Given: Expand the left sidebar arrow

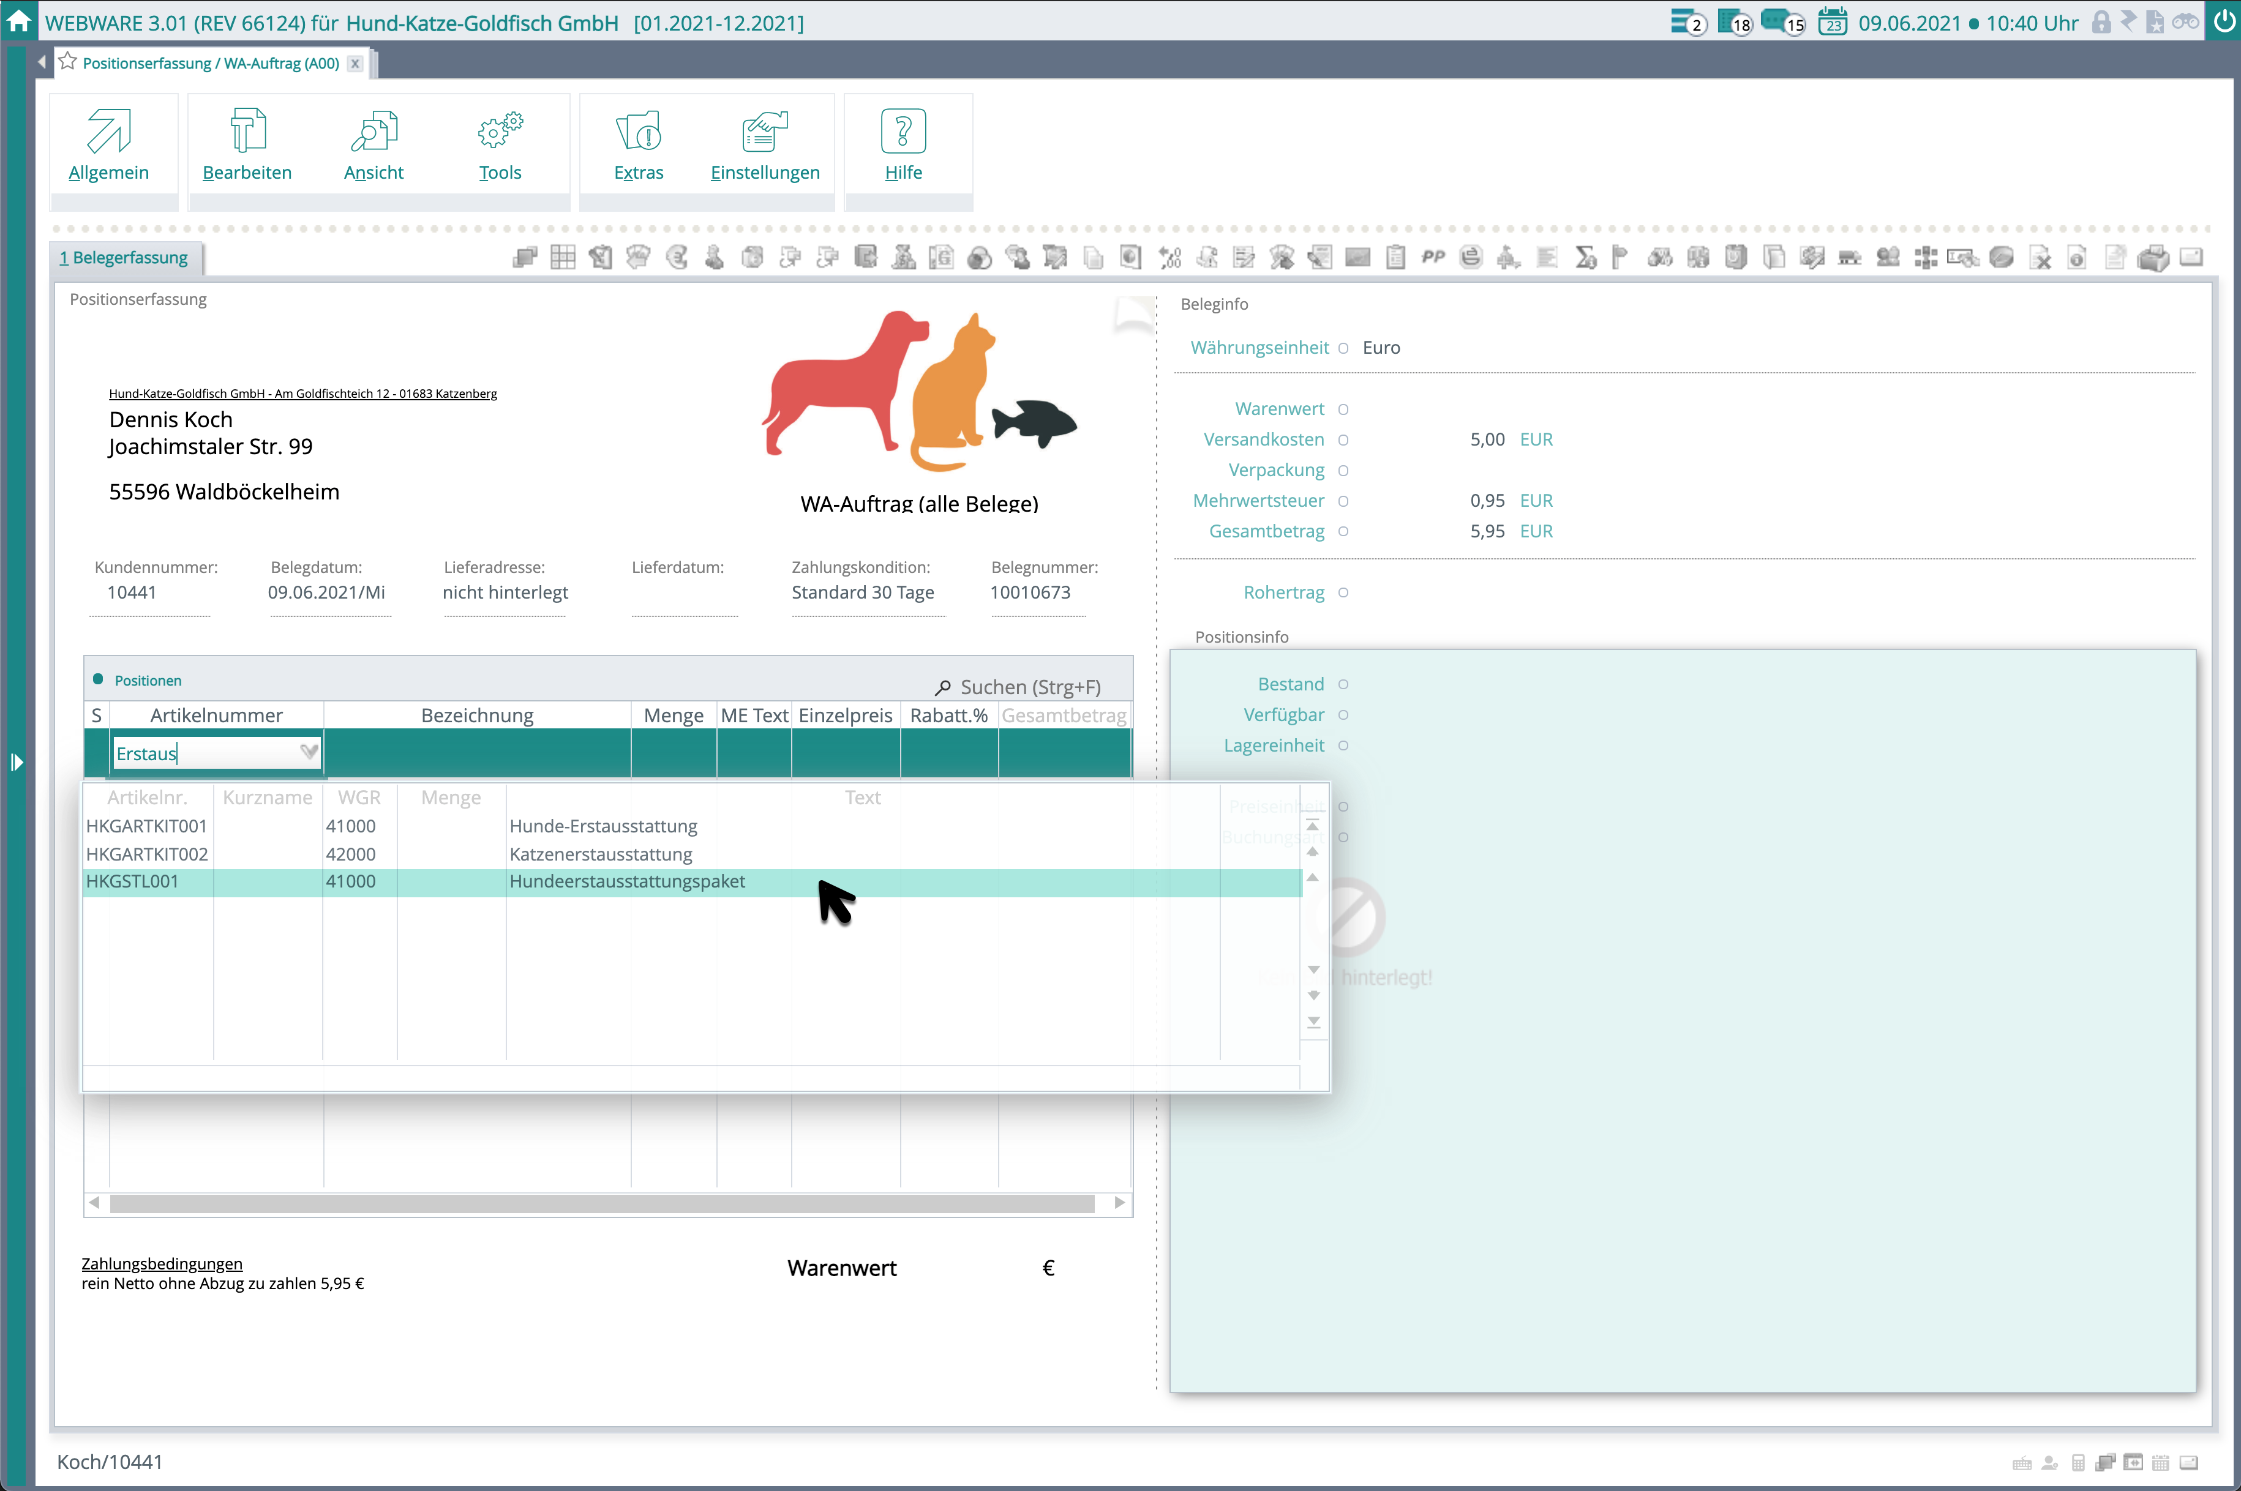Looking at the screenshot, I should tap(16, 763).
